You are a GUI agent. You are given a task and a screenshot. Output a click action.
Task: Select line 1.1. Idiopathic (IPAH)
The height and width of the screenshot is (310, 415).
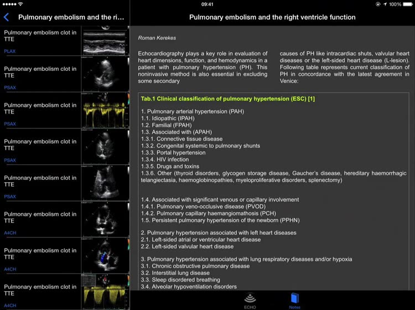[x=168, y=118]
